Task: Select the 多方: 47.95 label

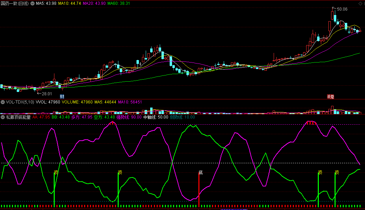Action: click(82, 117)
